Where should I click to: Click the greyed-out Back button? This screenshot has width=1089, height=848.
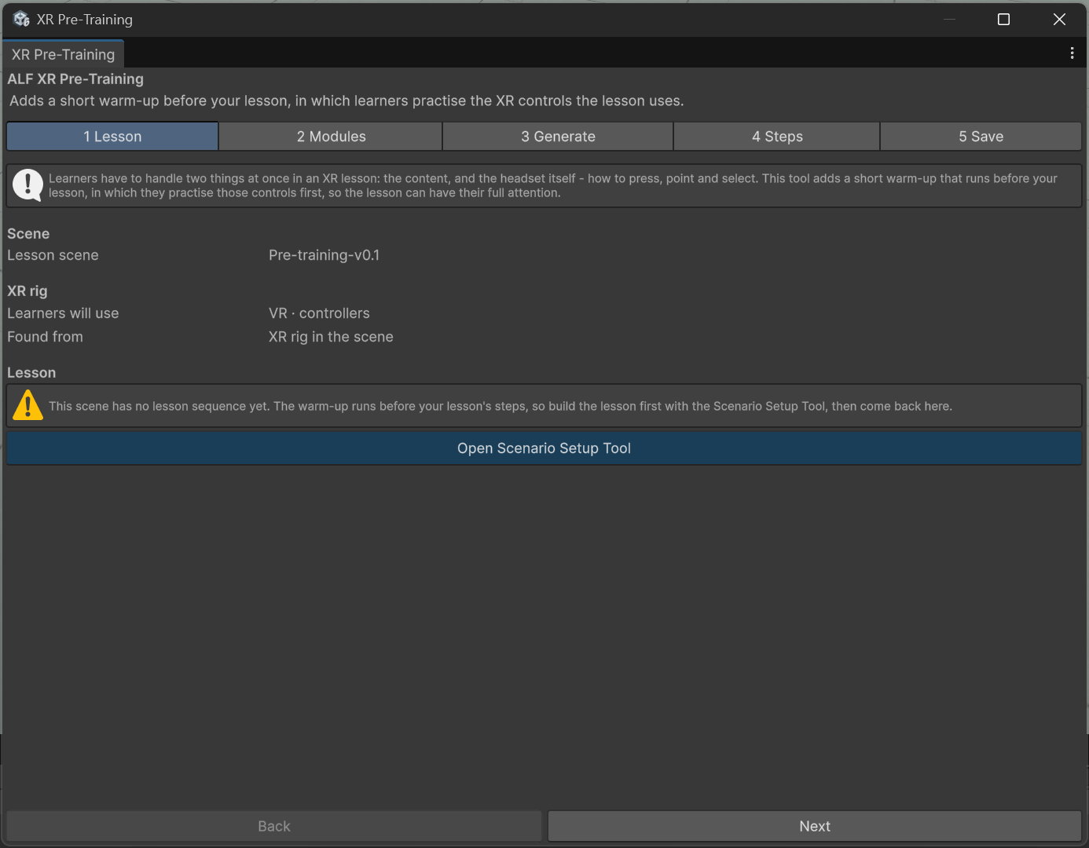click(x=274, y=826)
